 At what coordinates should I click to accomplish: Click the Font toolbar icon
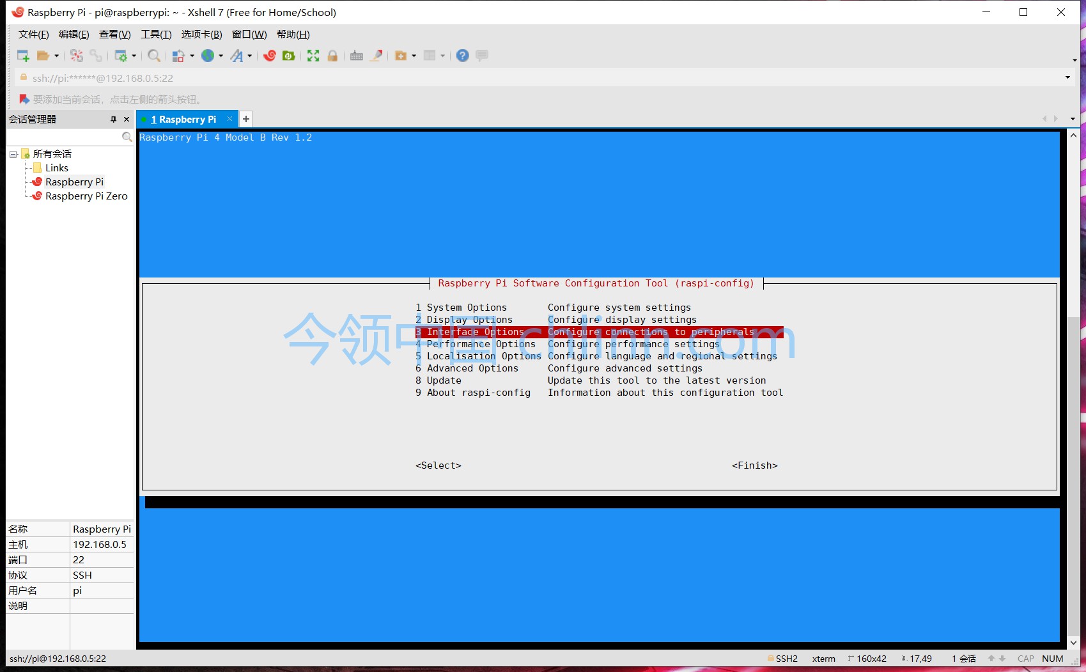(237, 56)
